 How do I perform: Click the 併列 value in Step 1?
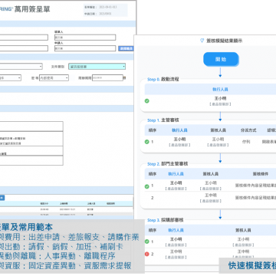tap(246, 142)
